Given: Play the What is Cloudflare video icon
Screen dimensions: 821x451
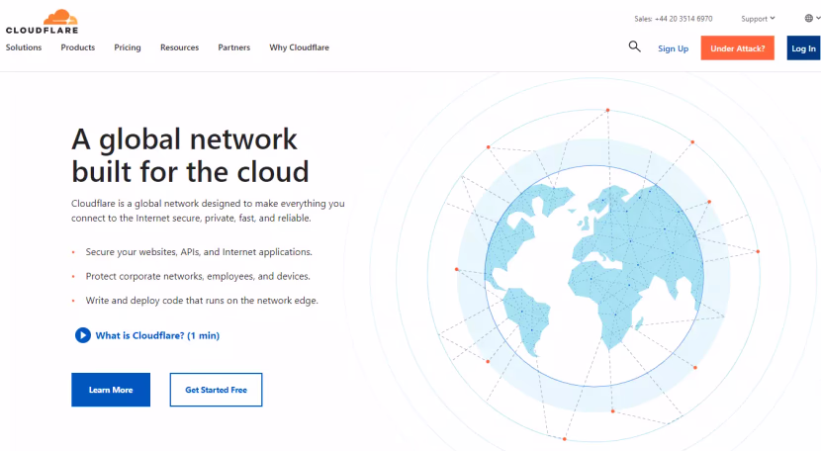Looking at the screenshot, I should point(83,335).
